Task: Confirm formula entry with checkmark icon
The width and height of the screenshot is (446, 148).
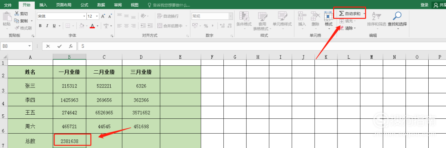Action: (x=59, y=46)
